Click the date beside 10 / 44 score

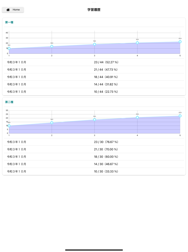16,92
